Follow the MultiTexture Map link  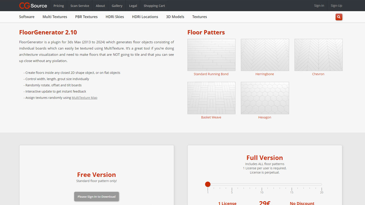point(84,97)
